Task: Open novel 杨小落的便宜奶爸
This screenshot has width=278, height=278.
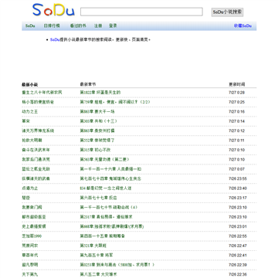Action: [x=38, y=102]
